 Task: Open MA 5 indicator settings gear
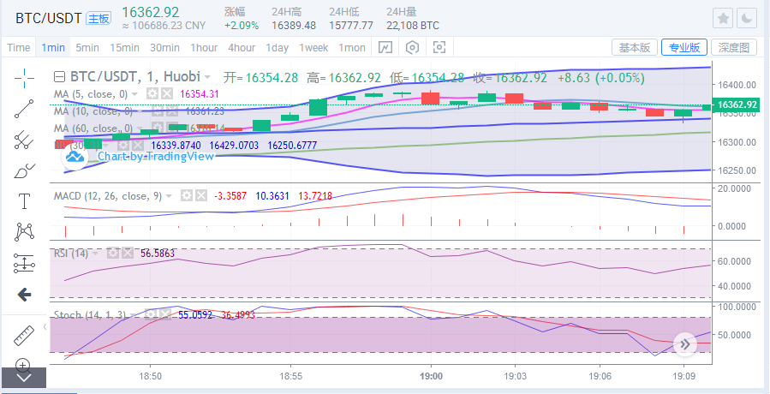tap(152, 94)
